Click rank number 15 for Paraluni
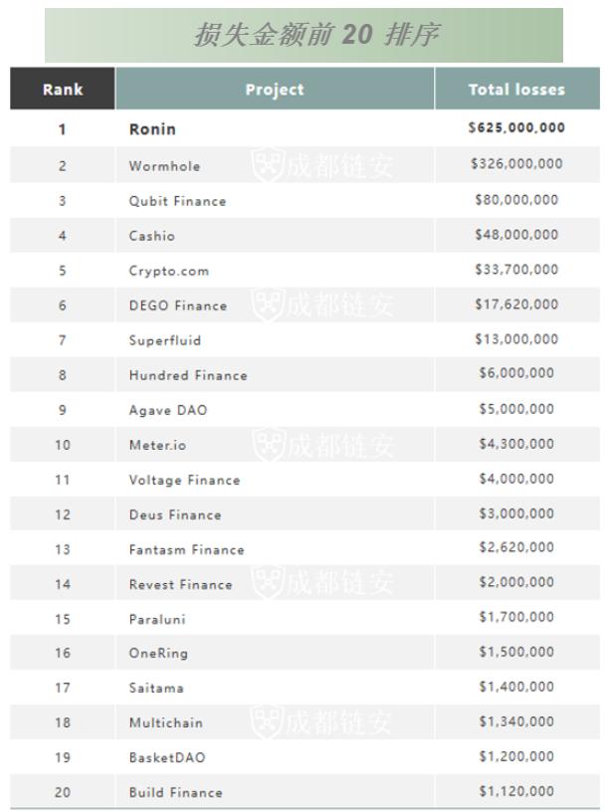This screenshot has width=611, height=812. [62, 618]
